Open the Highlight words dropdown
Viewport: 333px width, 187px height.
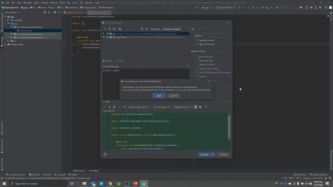click(182, 107)
